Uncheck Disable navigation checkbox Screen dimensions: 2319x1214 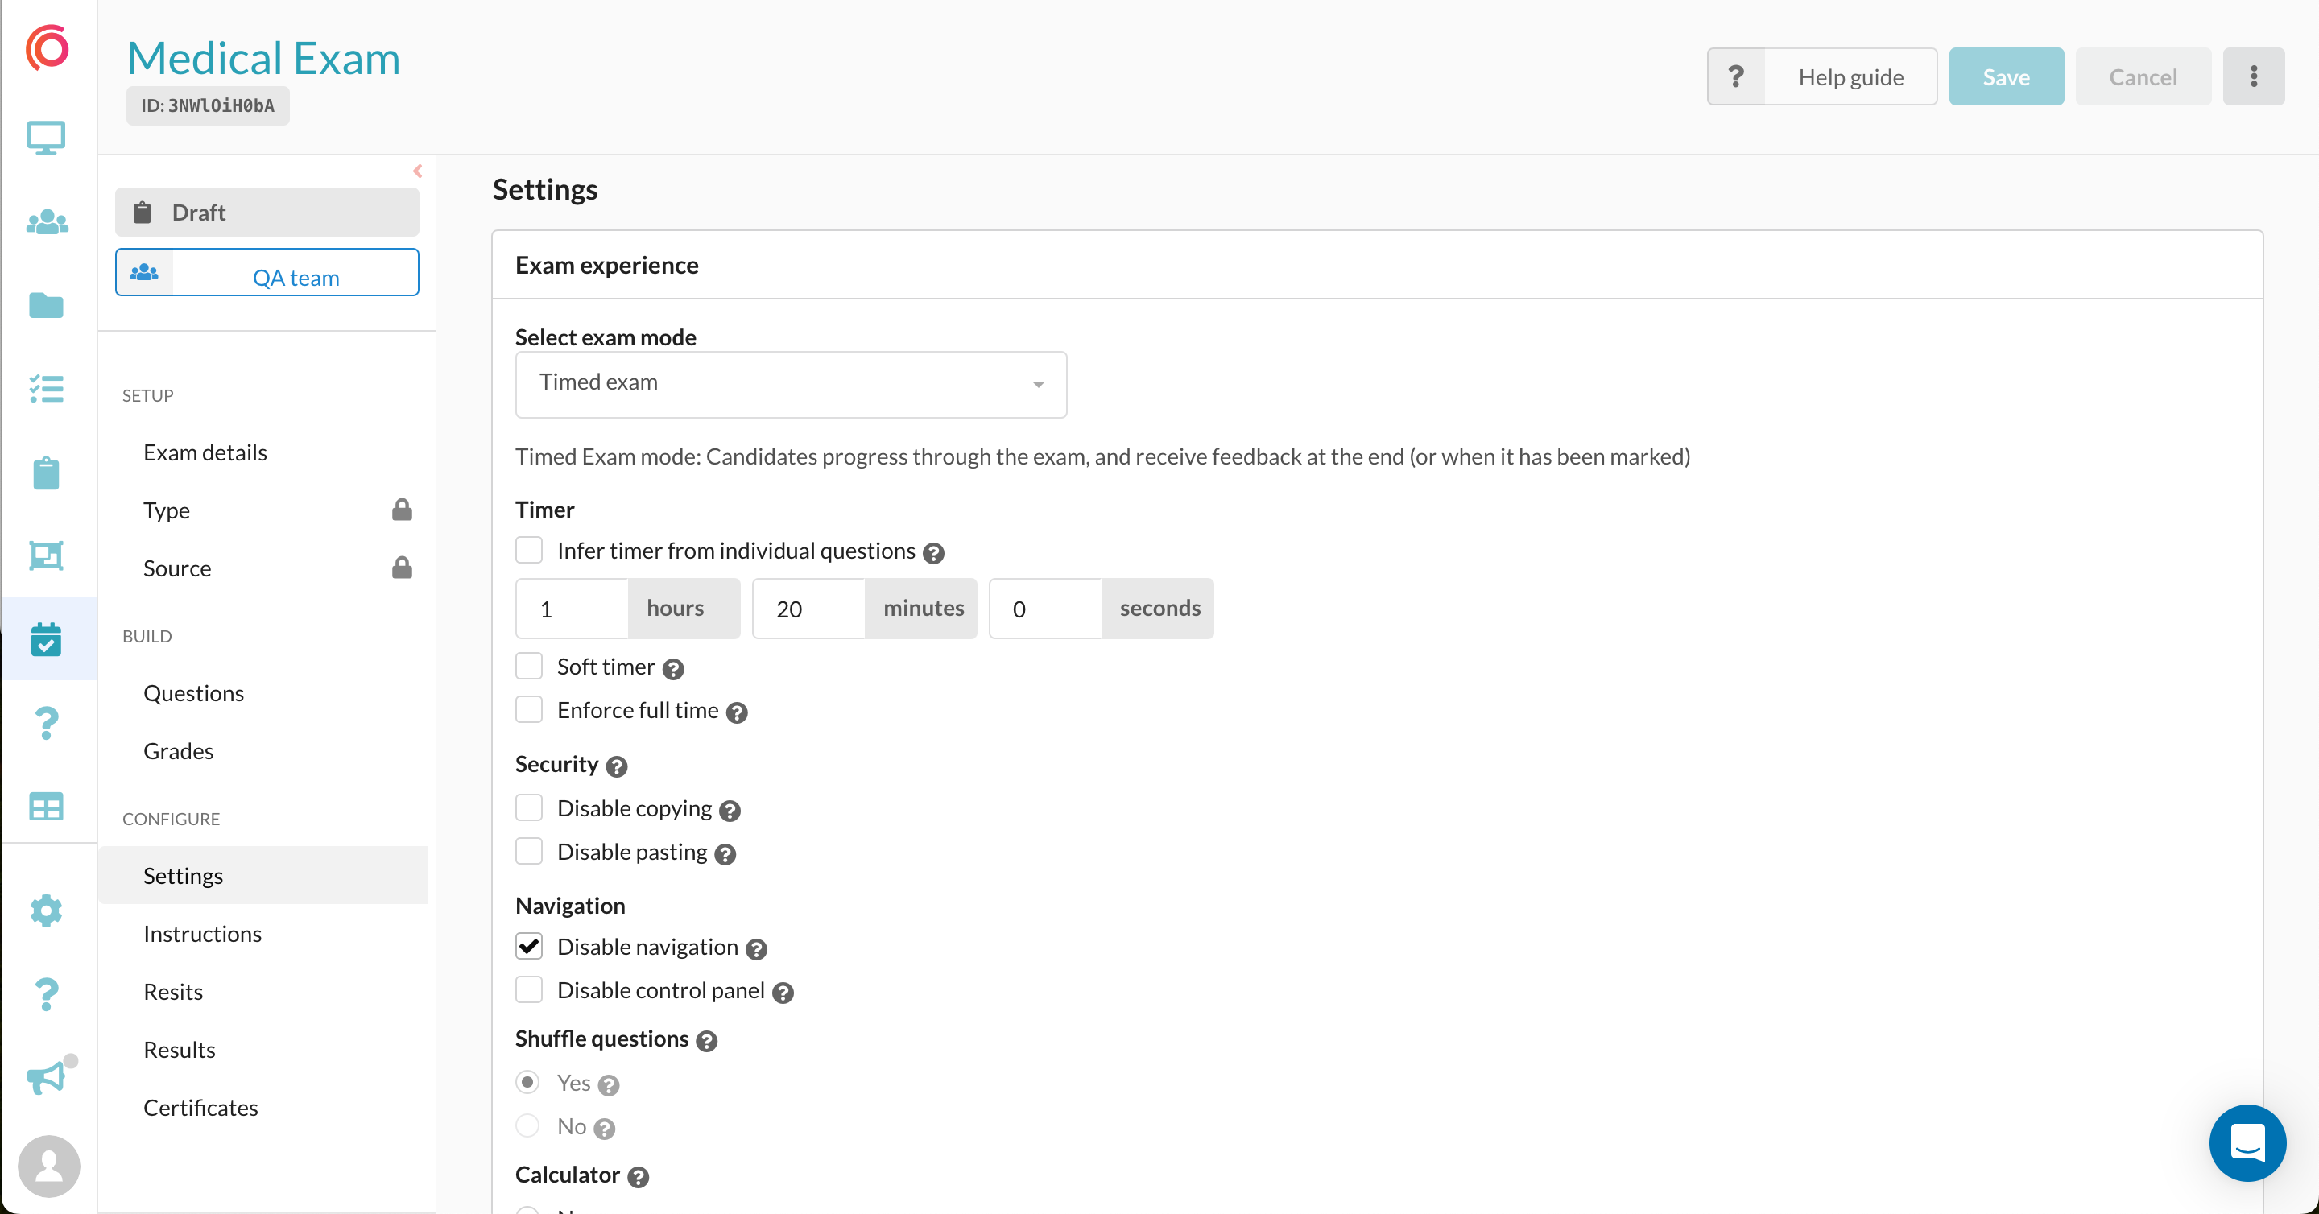528,946
